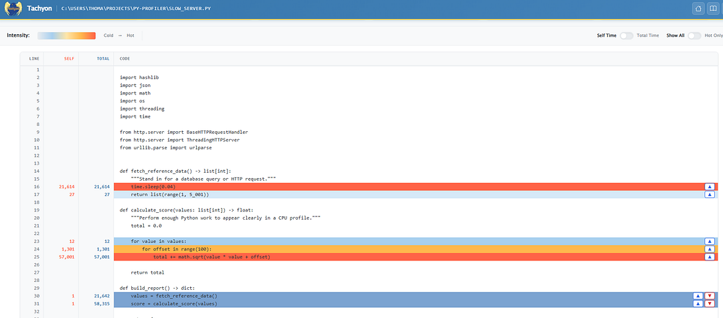Open the home page via house icon

(x=698, y=8)
